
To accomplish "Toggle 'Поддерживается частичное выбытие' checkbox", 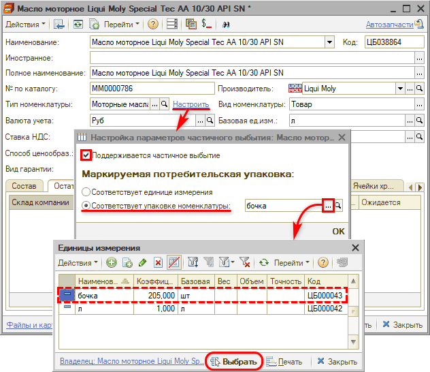I will click(86, 155).
